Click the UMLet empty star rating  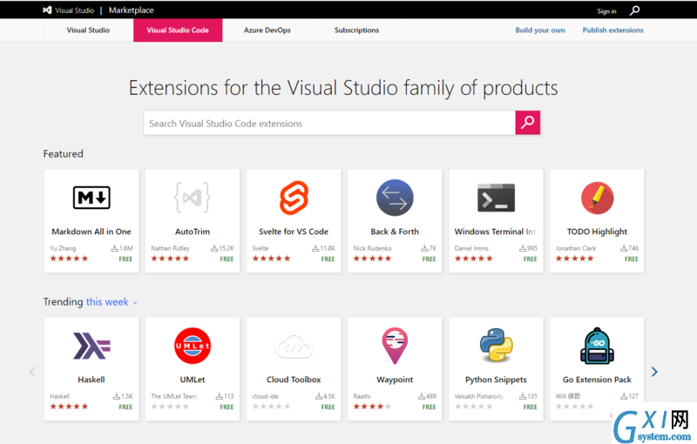click(170, 407)
